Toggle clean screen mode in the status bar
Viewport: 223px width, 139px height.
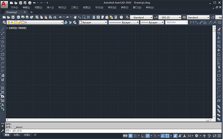[x=214, y=136]
